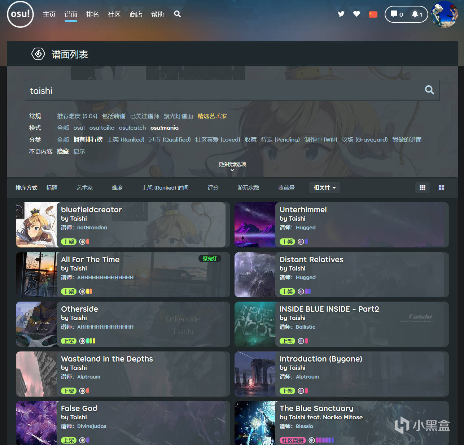Viewport: 464px width, 445px height.
Task: Select osu!mania mode filter
Action: pyautogui.click(x=165, y=128)
